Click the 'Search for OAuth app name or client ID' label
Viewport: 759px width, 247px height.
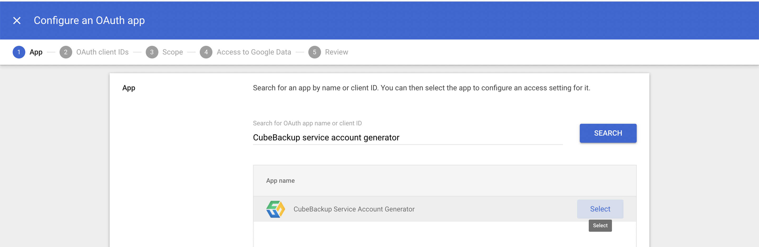pos(307,123)
